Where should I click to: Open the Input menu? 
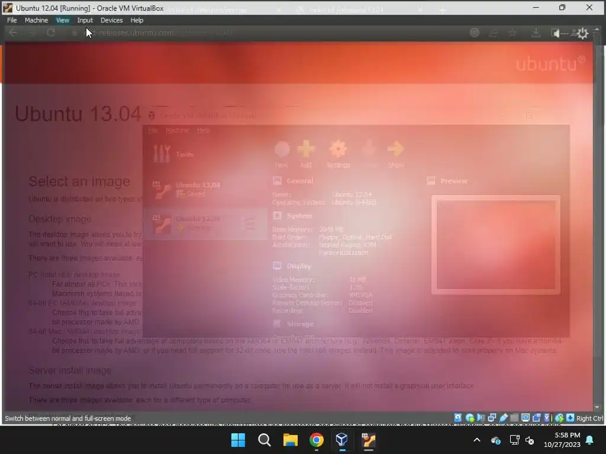(x=85, y=20)
